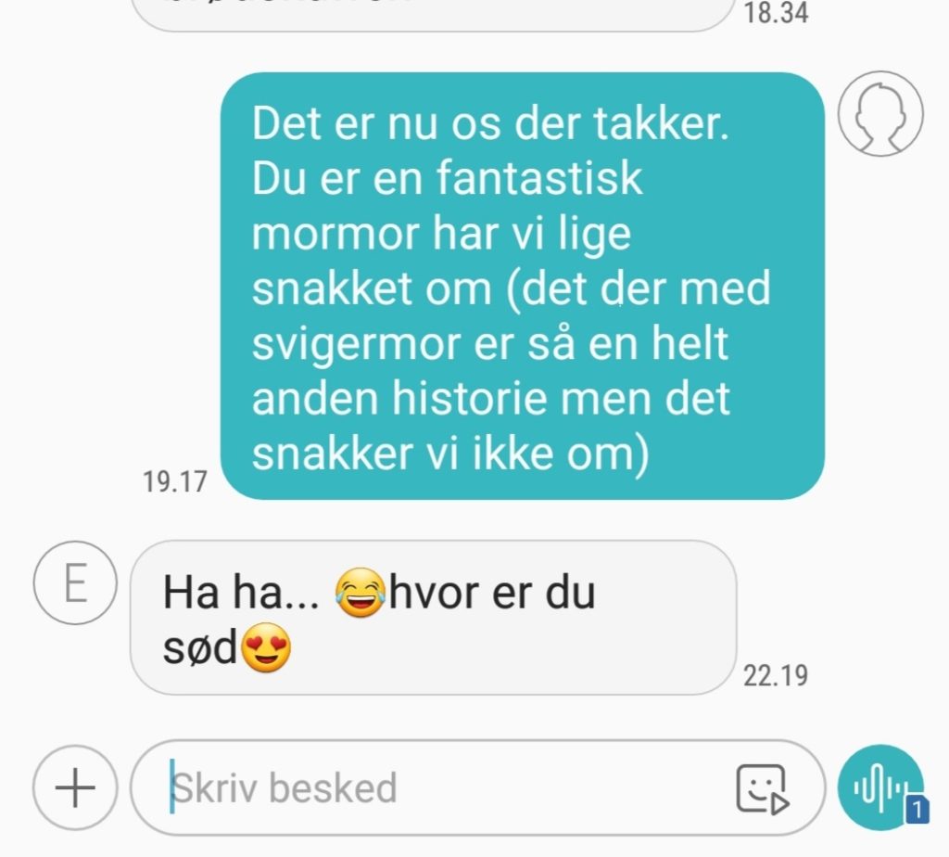Click the 22.19 timestamp
Screen dimensions: 949x857
776,675
